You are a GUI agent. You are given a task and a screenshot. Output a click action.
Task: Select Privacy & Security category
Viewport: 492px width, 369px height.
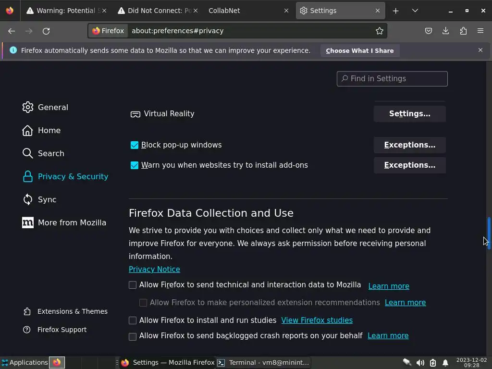click(x=65, y=176)
